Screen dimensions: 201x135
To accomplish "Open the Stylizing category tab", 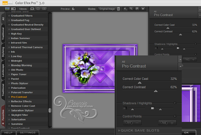I will (3, 52).
